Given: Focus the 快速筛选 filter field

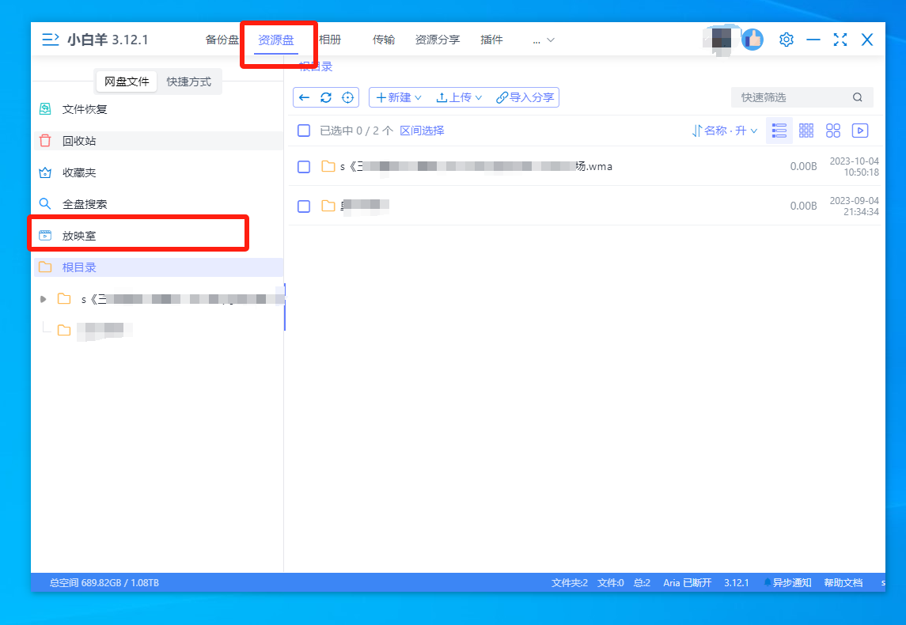Looking at the screenshot, I should [802, 97].
